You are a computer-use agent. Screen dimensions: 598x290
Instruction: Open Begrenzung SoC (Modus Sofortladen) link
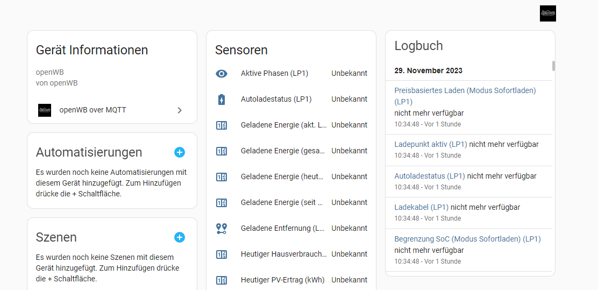tap(467, 239)
